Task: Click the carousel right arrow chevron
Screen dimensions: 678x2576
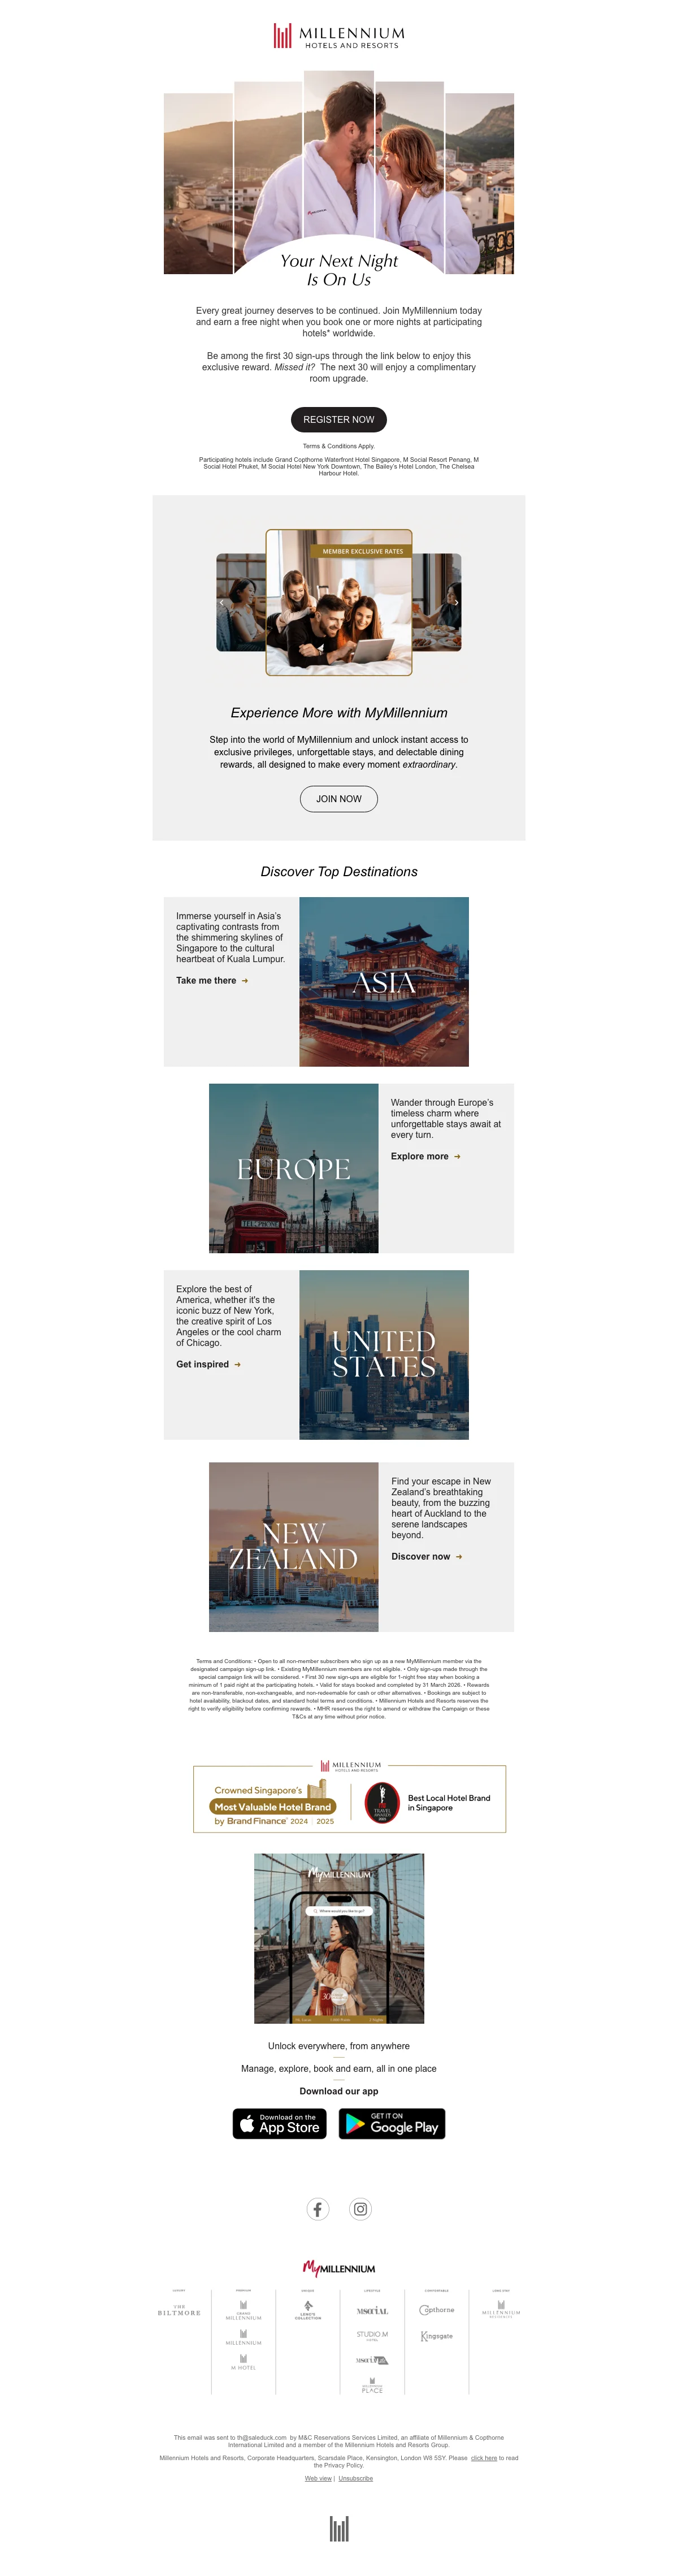Action: click(456, 603)
